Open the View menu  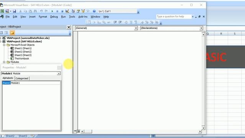[x=23, y=16]
